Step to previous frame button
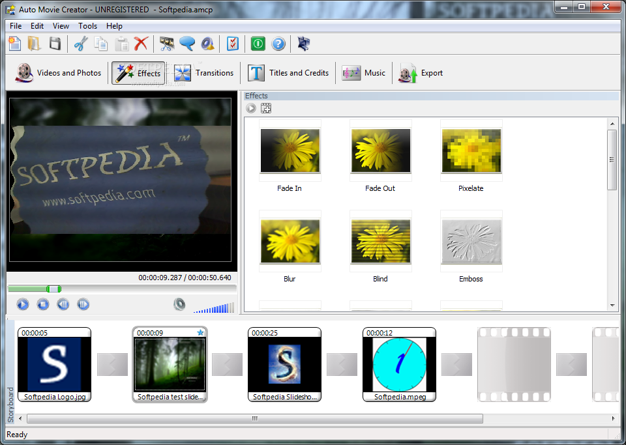Image resolution: width=626 pixels, height=445 pixels. [63, 305]
